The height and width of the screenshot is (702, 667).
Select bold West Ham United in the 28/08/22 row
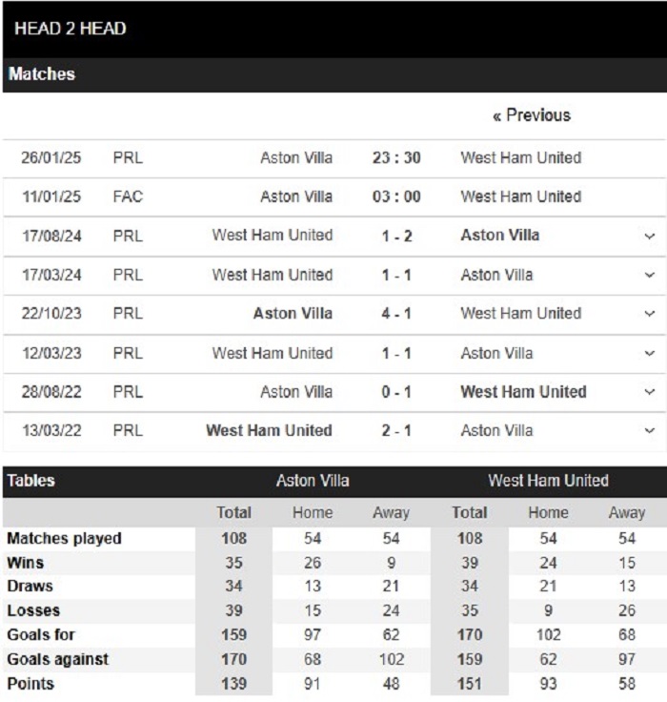523,392
